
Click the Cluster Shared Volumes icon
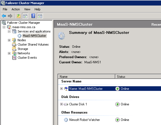coord(14,44)
